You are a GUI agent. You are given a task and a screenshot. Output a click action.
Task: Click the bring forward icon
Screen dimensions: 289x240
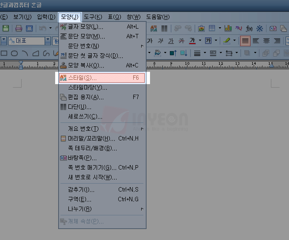pos(173,53)
